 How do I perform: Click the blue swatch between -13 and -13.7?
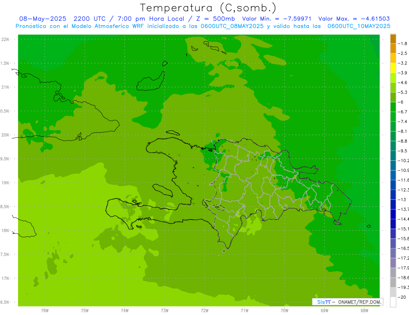click(393, 205)
